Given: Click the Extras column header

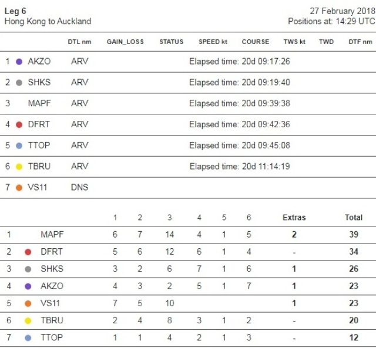Looking at the screenshot, I should click(294, 218).
